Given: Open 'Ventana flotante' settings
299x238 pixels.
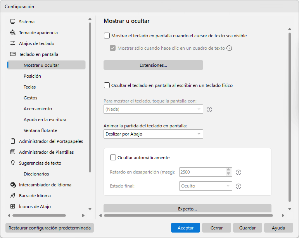Looking at the screenshot, I should [x=40, y=130].
